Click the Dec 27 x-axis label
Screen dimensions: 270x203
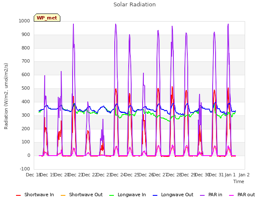160,175
